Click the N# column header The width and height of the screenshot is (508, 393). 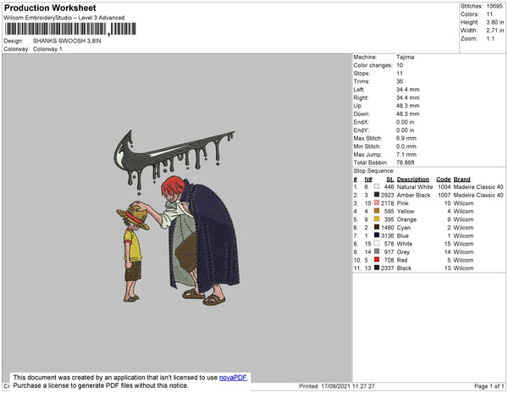point(368,180)
